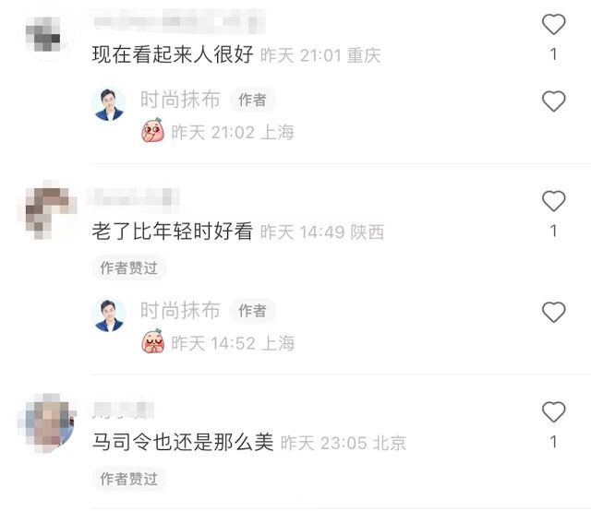Screen dimensions: 591x511
Task: Open the author avatar in the 21:02 reply
Action: click(x=109, y=104)
